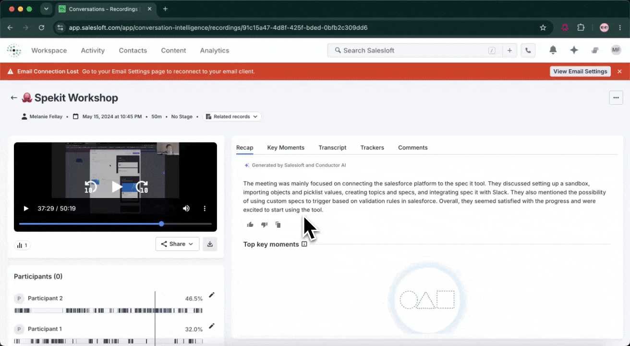Viewport: 630px width, 346px height.
Task: Open the Workspace menu
Action: click(x=49, y=50)
